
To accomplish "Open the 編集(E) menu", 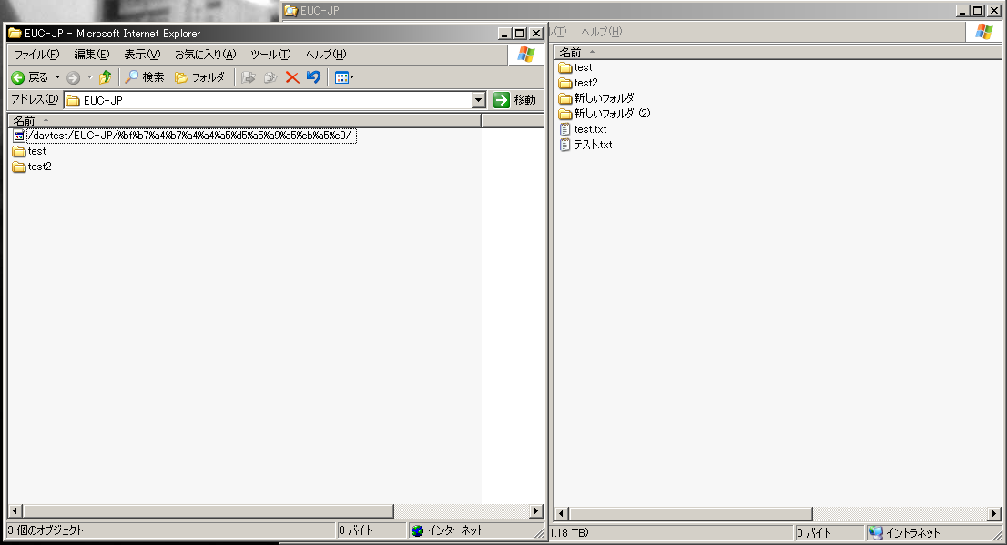I will click(x=92, y=55).
